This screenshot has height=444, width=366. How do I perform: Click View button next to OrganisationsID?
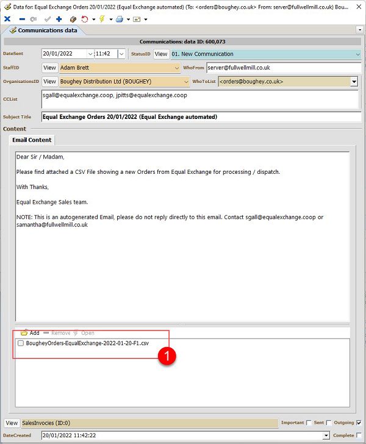point(49,82)
